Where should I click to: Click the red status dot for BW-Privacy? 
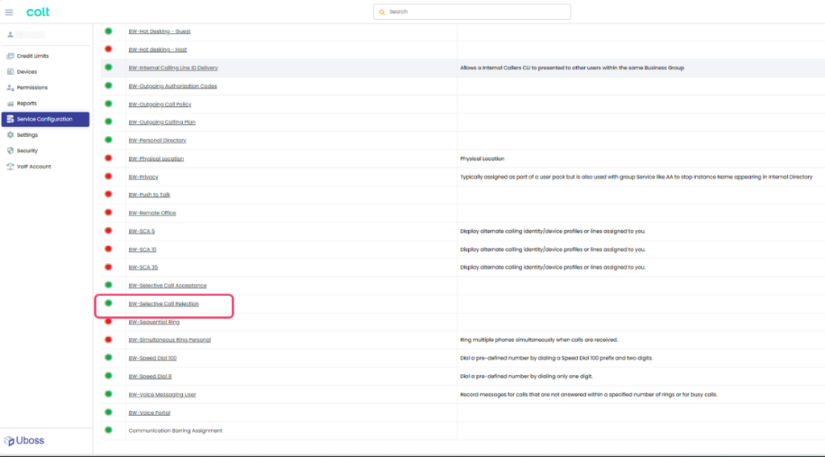[x=108, y=176]
